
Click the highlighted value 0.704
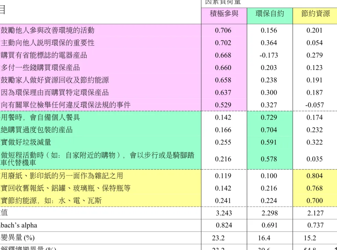269,130
